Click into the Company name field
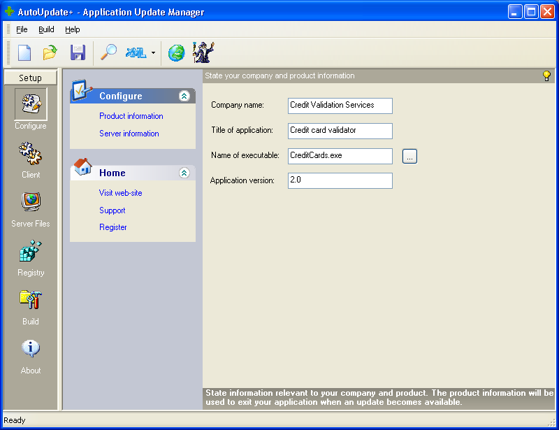The height and width of the screenshot is (430, 559). pyautogui.click(x=340, y=106)
